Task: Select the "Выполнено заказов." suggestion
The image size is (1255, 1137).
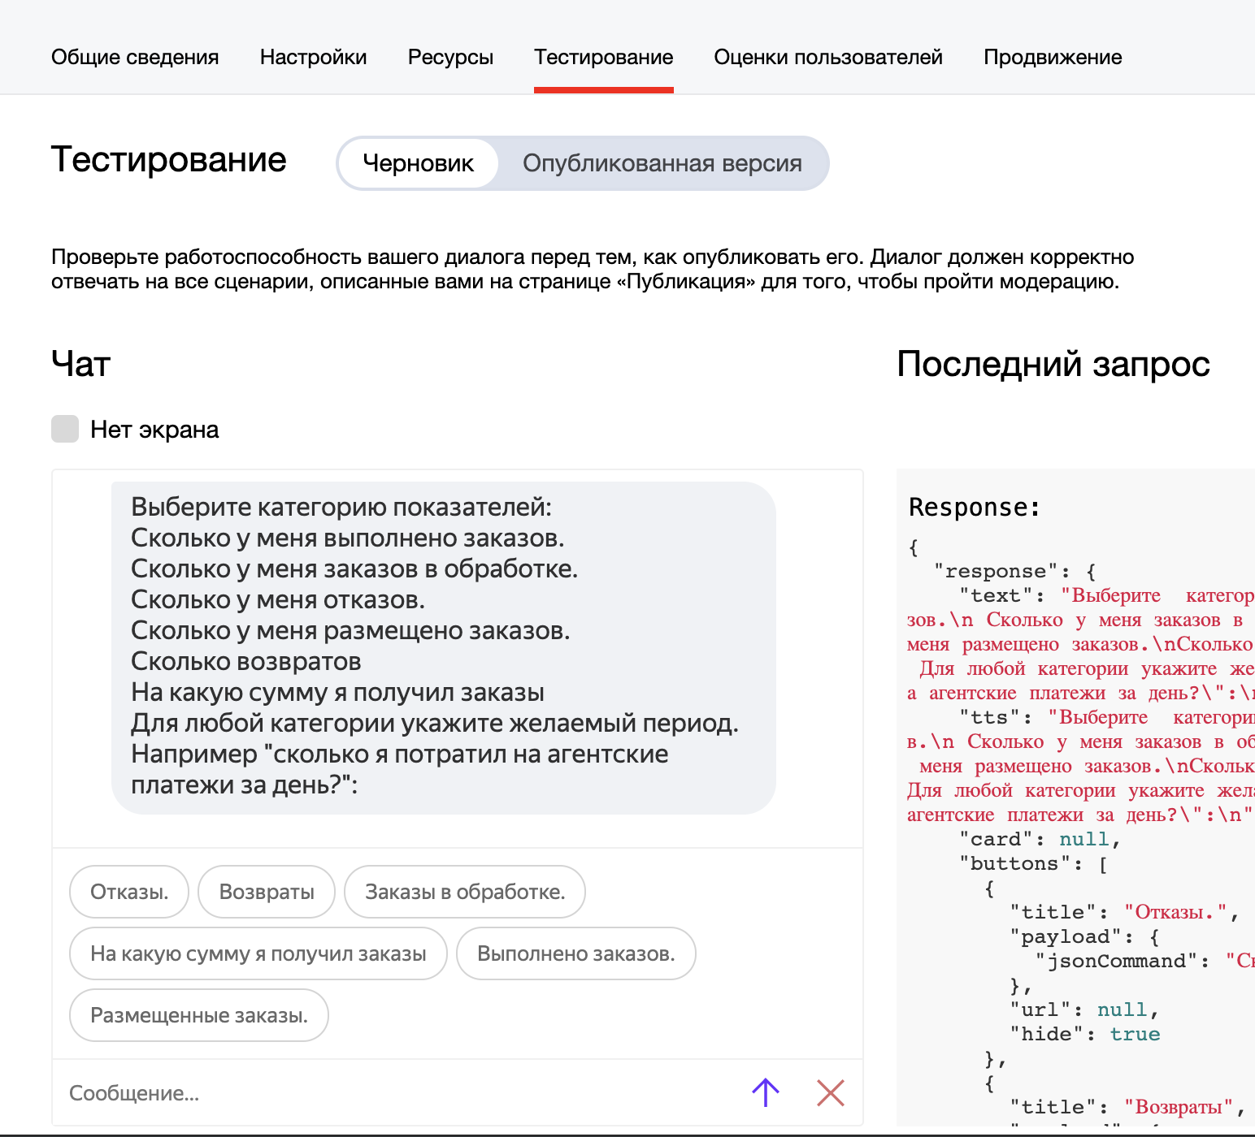Action: click(x=576, y=953)
